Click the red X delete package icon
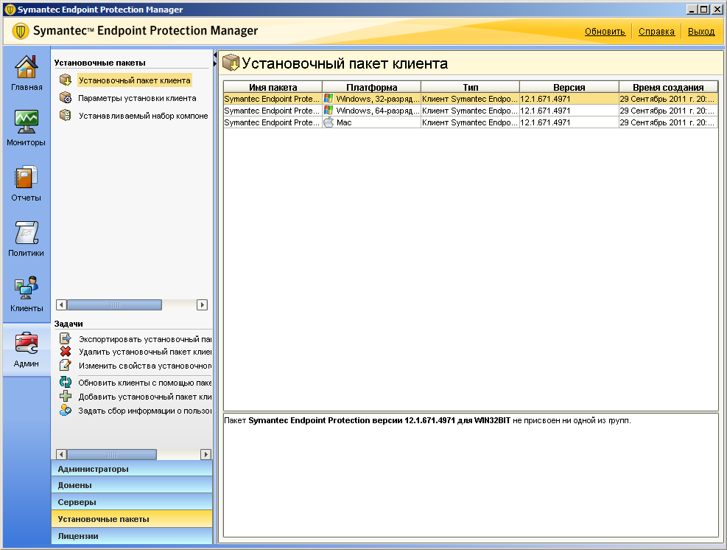727x550 pixels. coord(66,352)
